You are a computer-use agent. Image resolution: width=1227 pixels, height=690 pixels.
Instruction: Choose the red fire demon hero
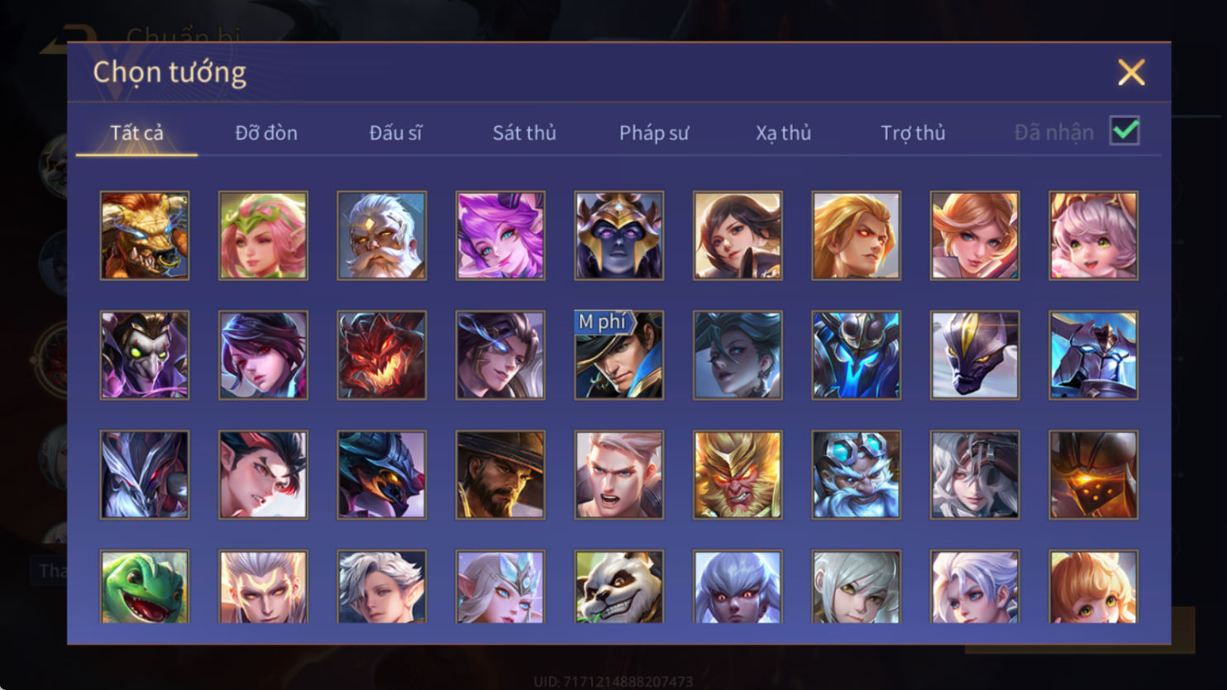click(x=382, y=355)
